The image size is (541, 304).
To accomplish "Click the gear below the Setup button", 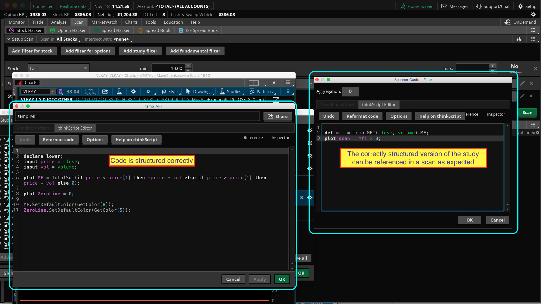I will 533,14.
